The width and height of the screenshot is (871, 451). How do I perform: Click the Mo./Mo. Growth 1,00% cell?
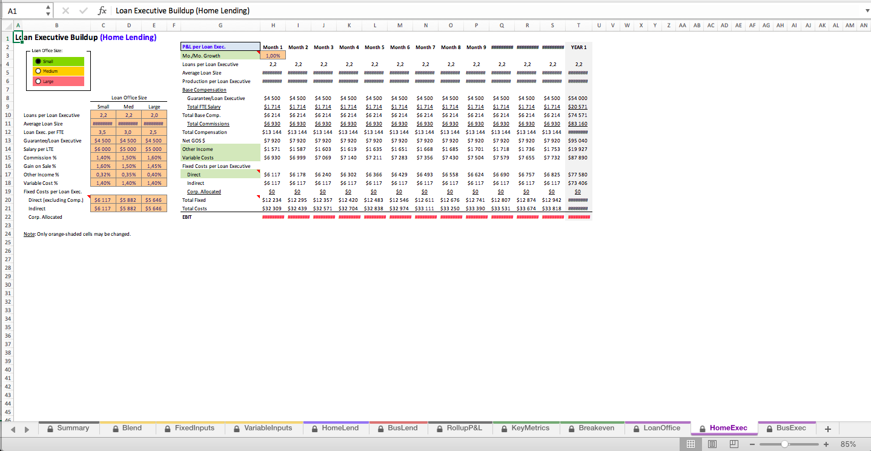272,56
